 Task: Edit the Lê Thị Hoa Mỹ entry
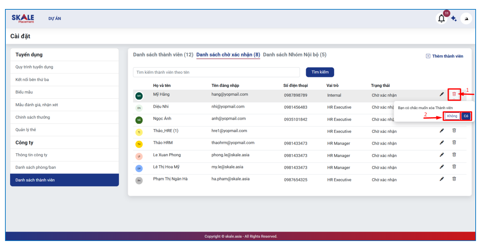442,167
